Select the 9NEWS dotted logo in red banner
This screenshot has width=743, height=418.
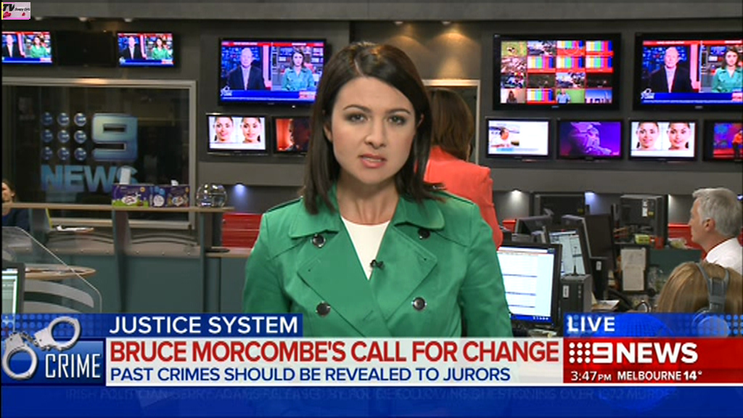point(633,353)
